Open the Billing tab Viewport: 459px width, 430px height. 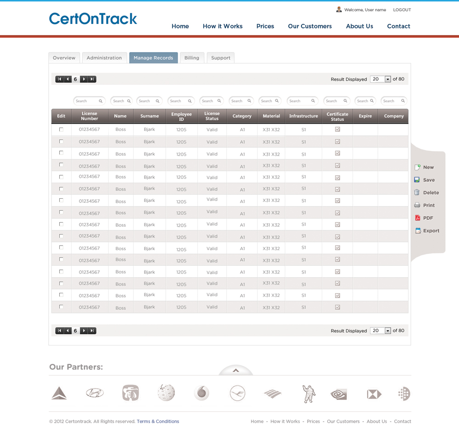coord(192,58)
